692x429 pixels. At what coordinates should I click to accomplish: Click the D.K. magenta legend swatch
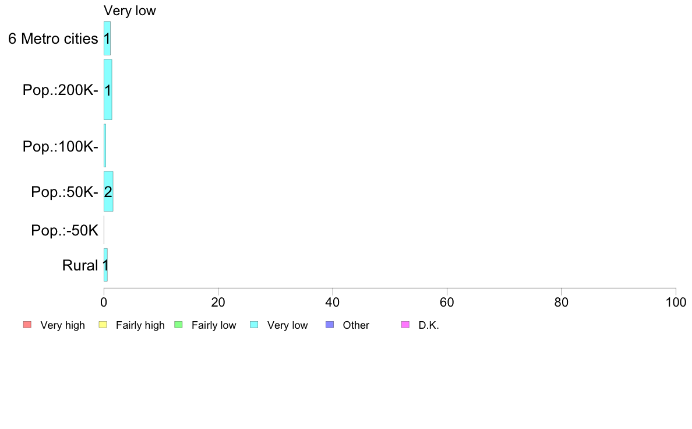tap(405, 325)
